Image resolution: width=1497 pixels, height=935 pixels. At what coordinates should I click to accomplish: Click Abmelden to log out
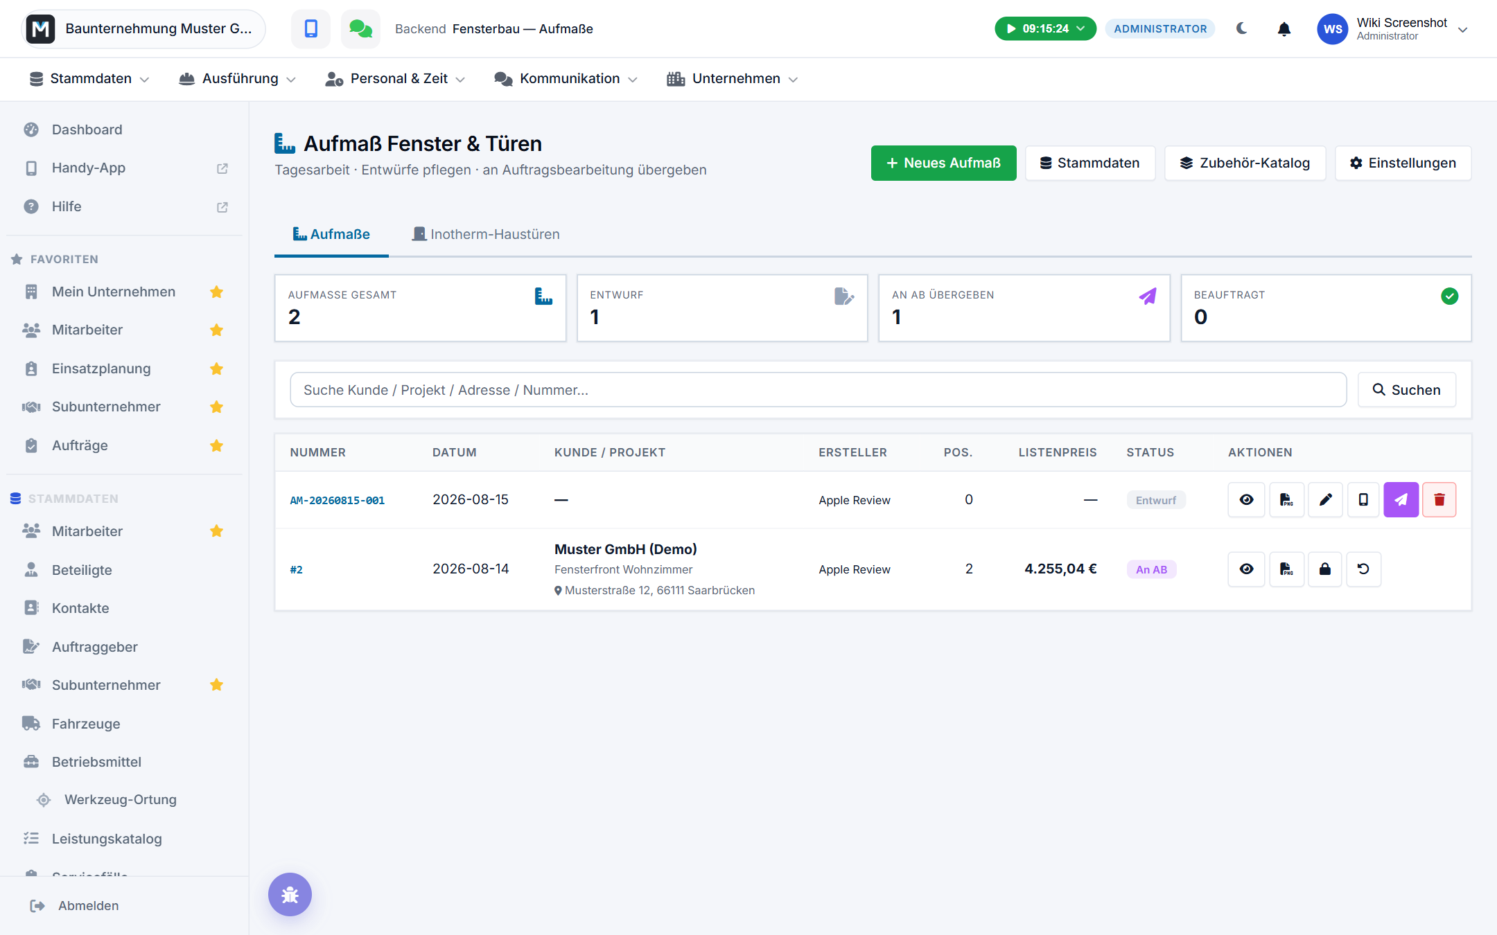(x=75, y=906)
